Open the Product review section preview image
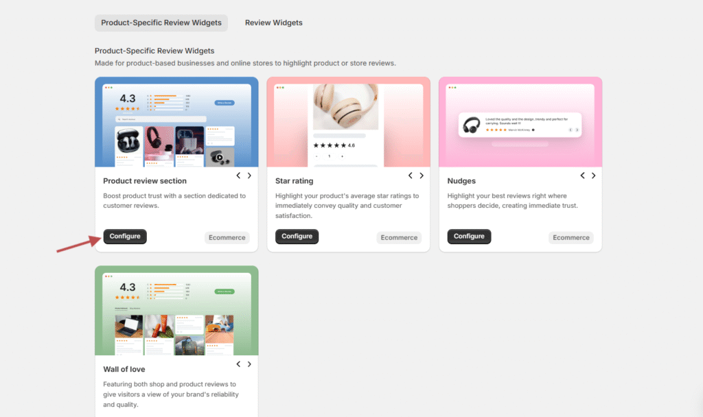The width and height of the screenshot is (703, 417). [176, 123]
